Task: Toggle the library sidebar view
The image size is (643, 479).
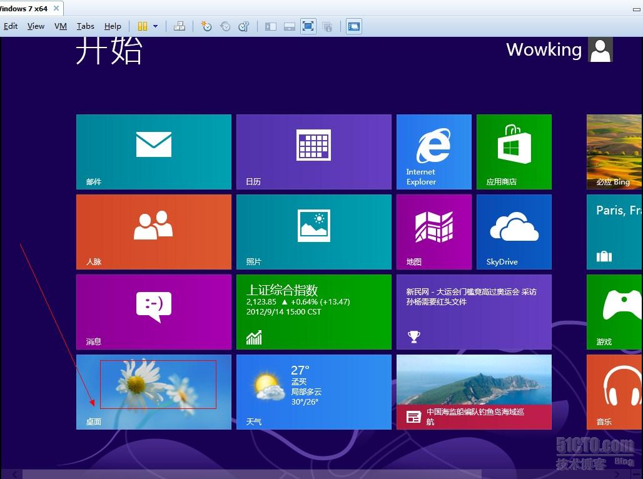Action: pos(271,27)
